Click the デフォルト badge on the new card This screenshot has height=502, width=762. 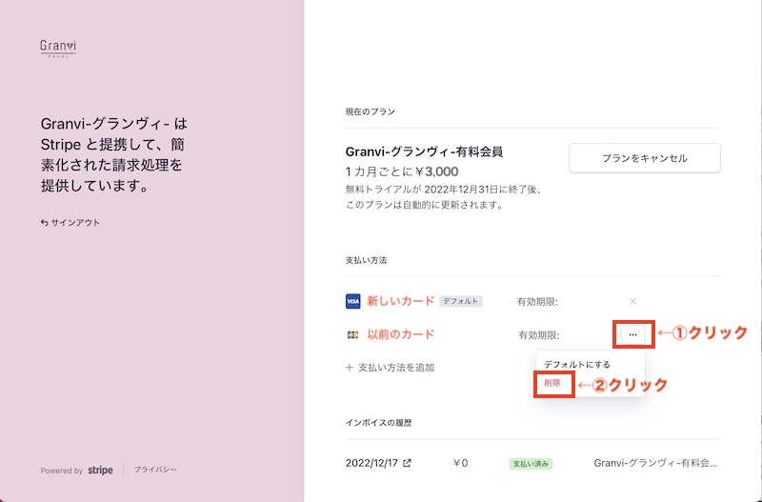tap(461, 301)
